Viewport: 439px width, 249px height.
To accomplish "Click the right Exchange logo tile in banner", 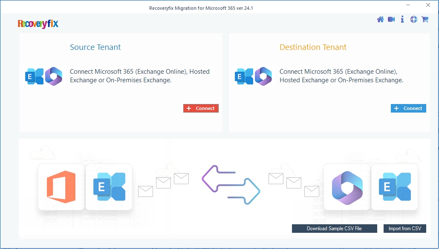I will (x=395, y=187).
